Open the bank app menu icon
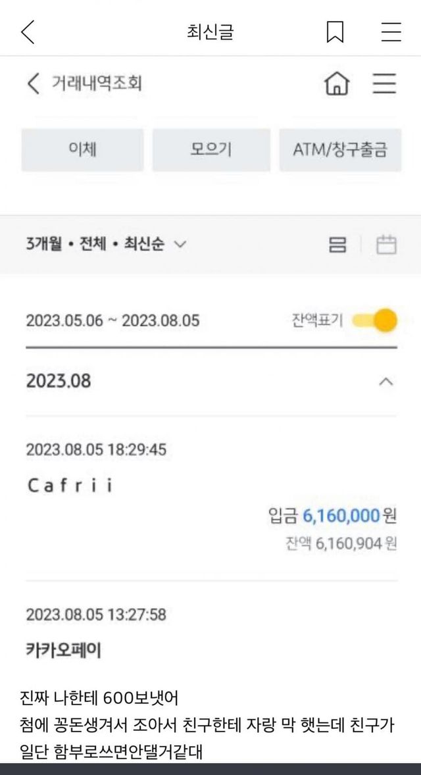Viewport: 421px width, 775px height. (x=384, y=84)
